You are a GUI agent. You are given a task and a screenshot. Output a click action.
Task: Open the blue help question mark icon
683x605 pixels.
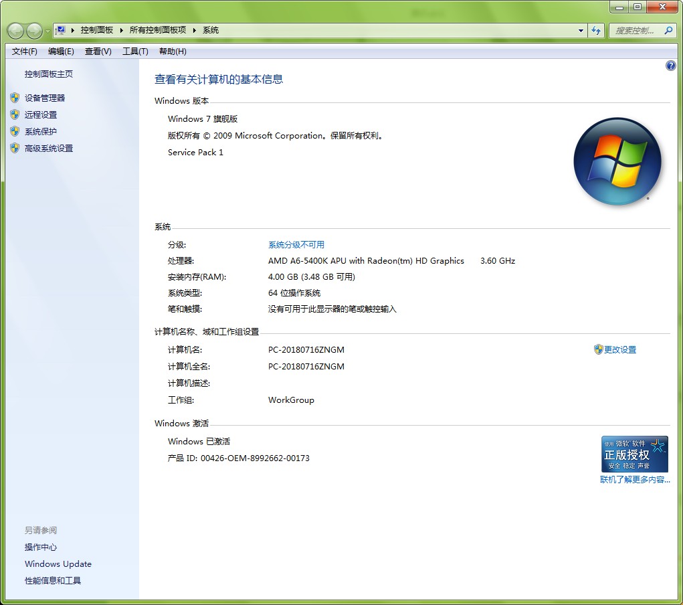tap(670, 66)
